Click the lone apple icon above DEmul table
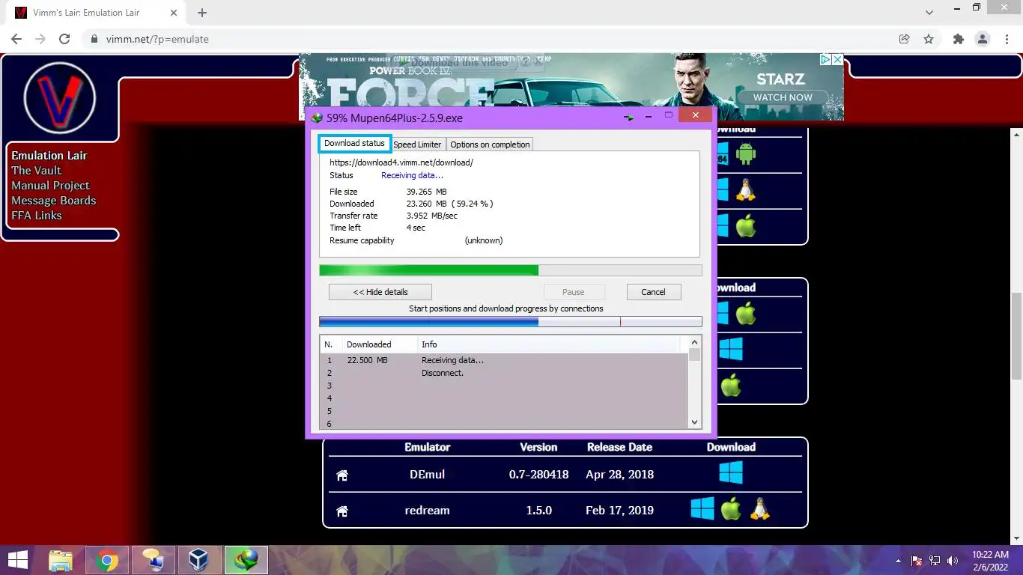The width and height of the screenshot is (1023, 575). (731, 385)
